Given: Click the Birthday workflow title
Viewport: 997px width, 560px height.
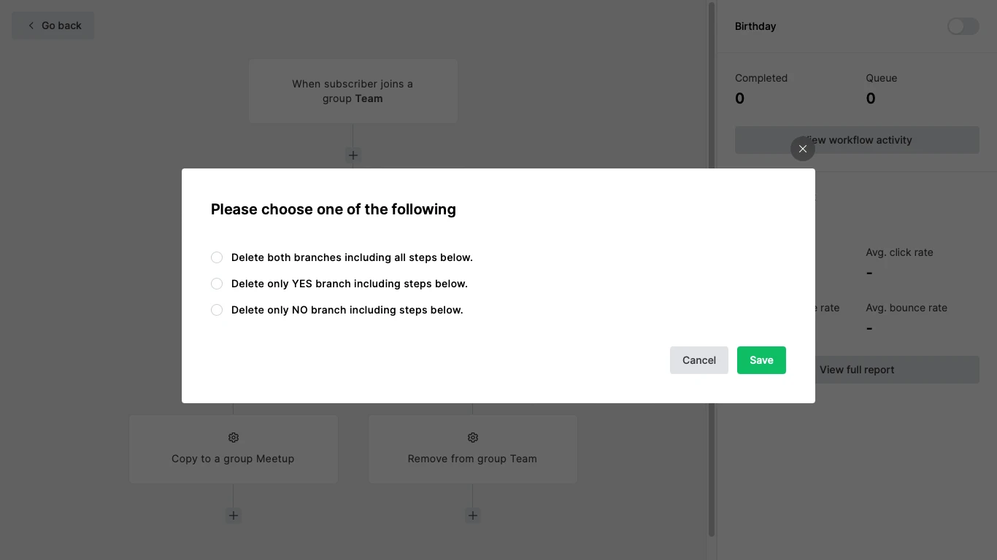Looking at the screenshot, I should pos(755,26).
